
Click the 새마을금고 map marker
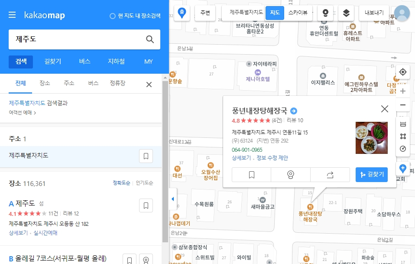pos(263,200)
